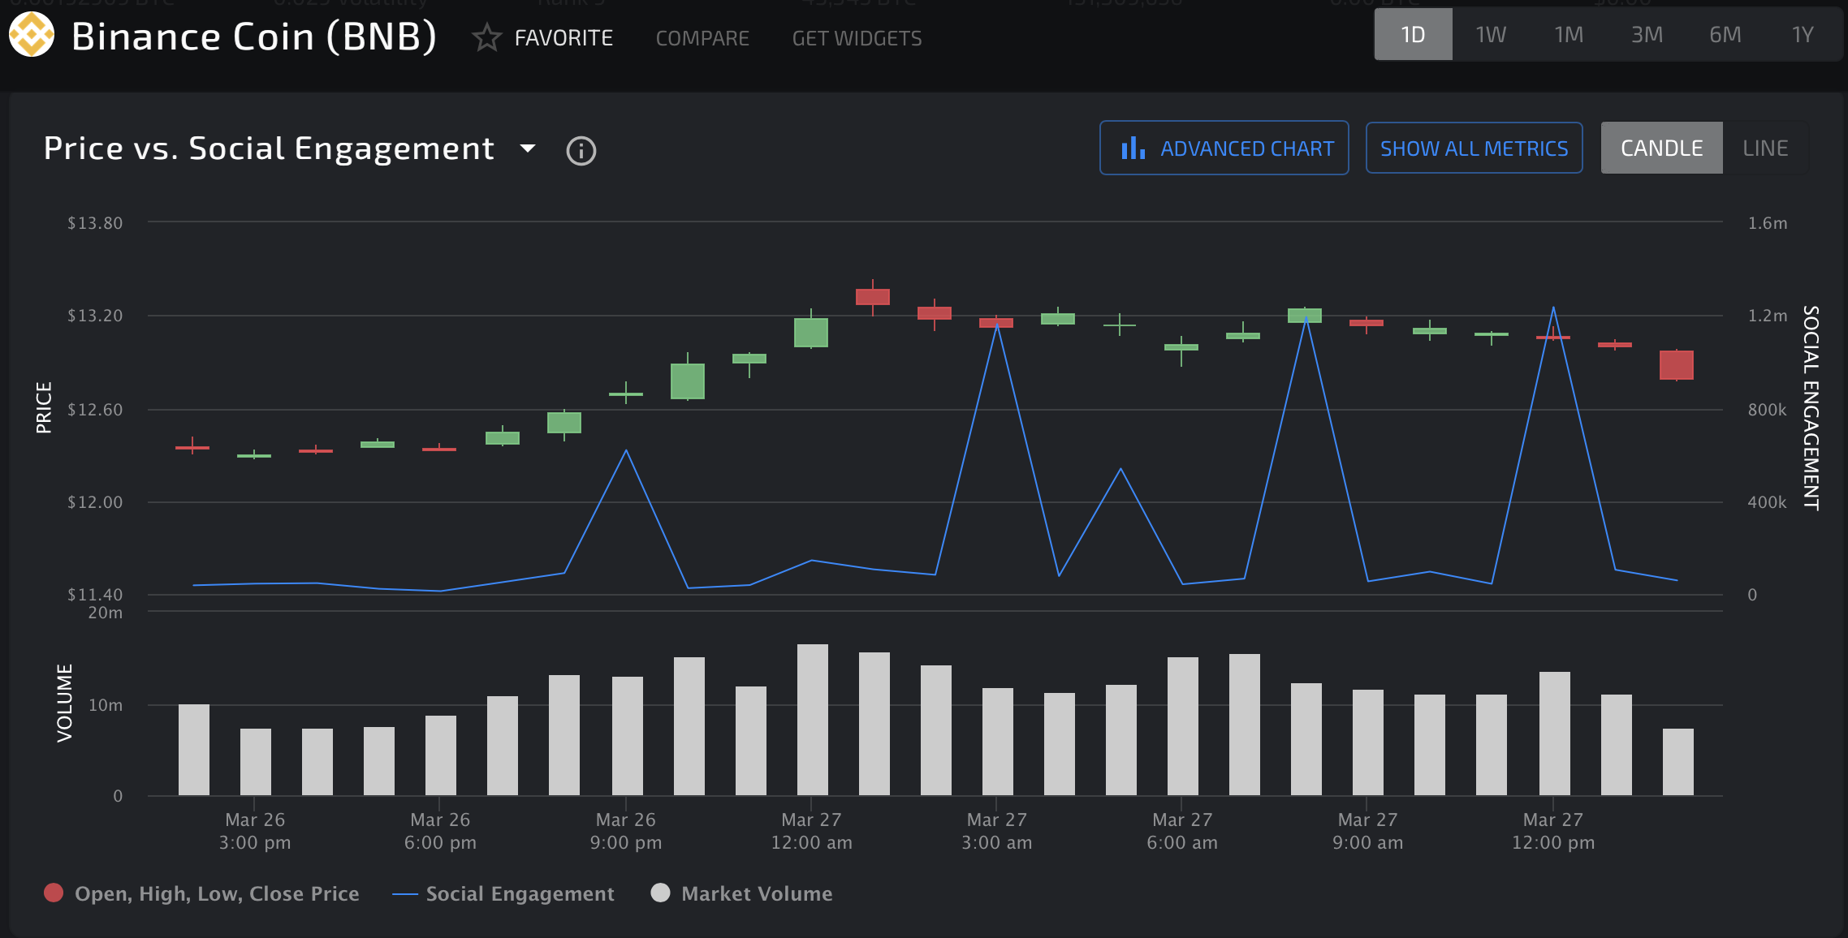The width and height of the screenshot is (1848, 938).
Task: Click the Binance Coin logo icon
Action: pos(32,35)
